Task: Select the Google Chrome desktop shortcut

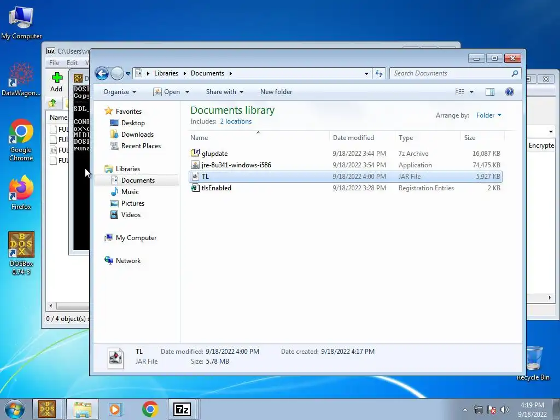Action: pyautogui.click(x=21, y=140)
